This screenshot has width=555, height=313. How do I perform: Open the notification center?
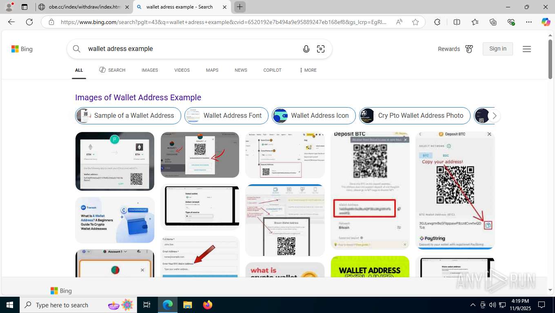click(x=542, y=305)
